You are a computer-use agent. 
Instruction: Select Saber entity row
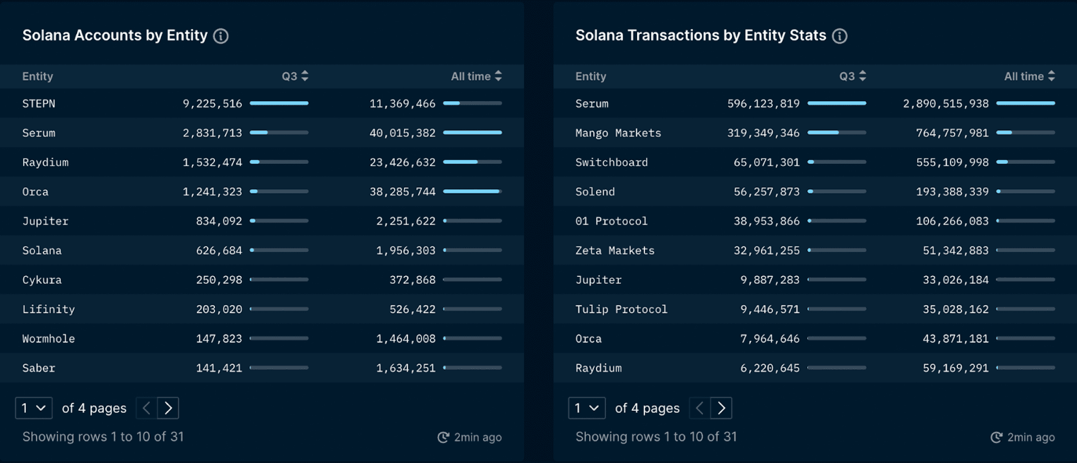point(262,368)
